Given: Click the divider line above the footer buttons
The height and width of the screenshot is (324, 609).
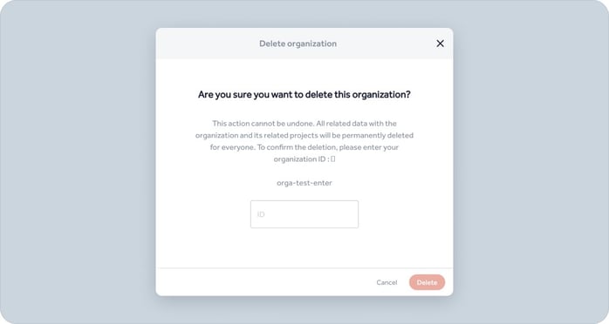Looking at the screenshot, I should [x=304, y=267].
